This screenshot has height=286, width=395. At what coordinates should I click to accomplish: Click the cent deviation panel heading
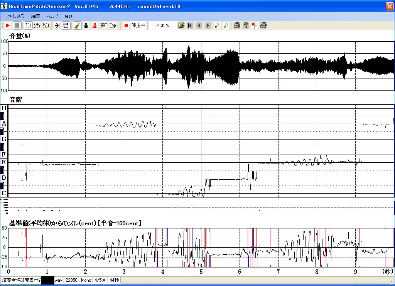point(75,223)
